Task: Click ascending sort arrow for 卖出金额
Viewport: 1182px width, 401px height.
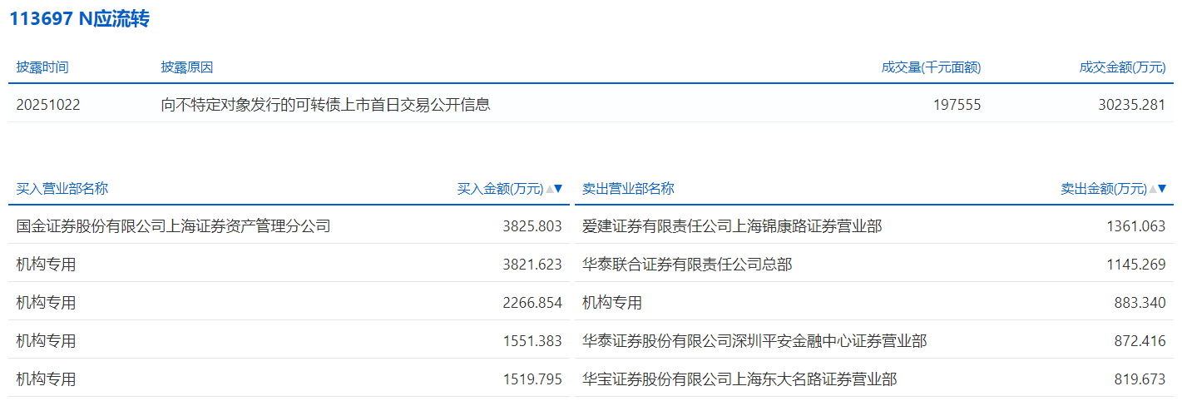Action: pos(1153,189)
